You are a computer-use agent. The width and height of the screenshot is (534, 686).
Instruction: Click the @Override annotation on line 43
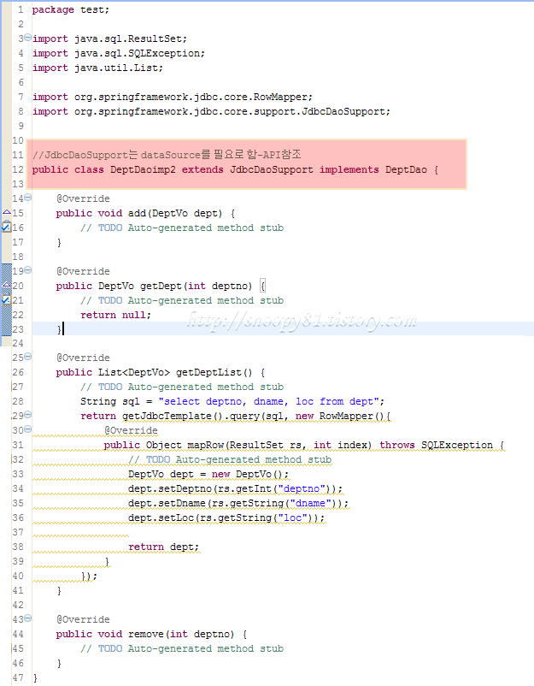point(83,619)
